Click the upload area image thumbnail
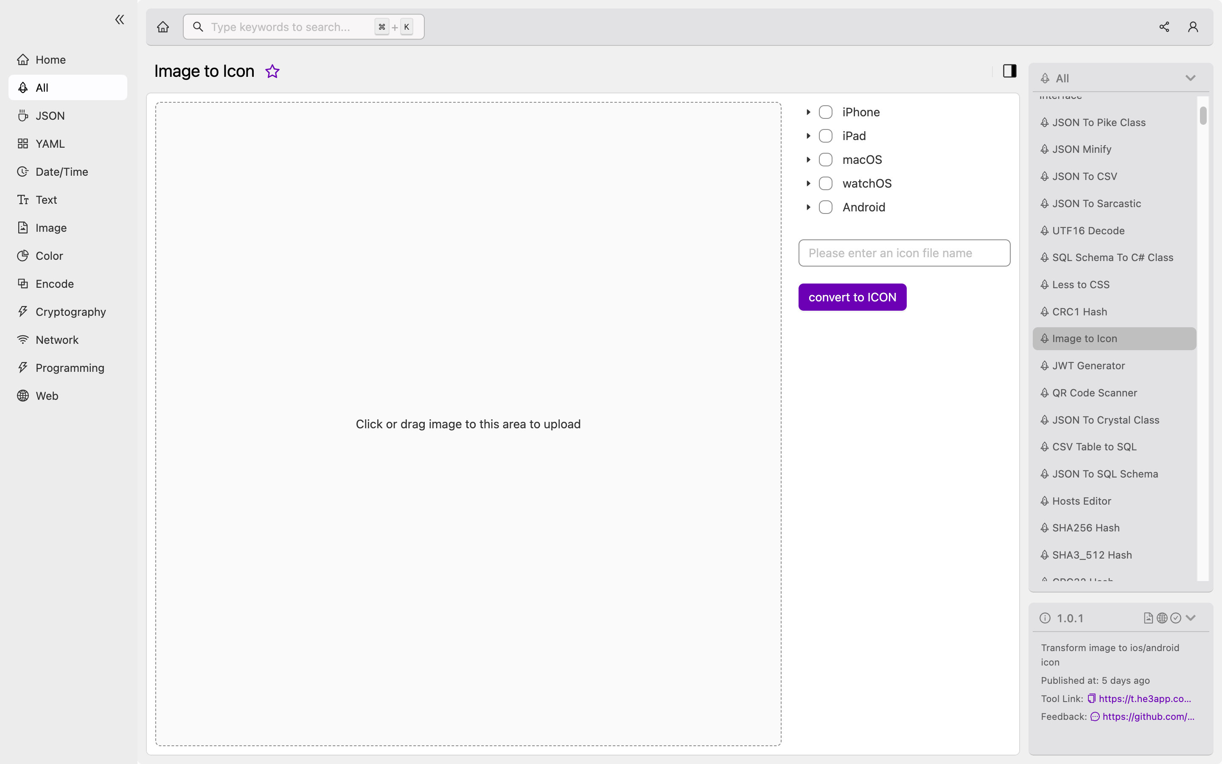 click(468, 423)
